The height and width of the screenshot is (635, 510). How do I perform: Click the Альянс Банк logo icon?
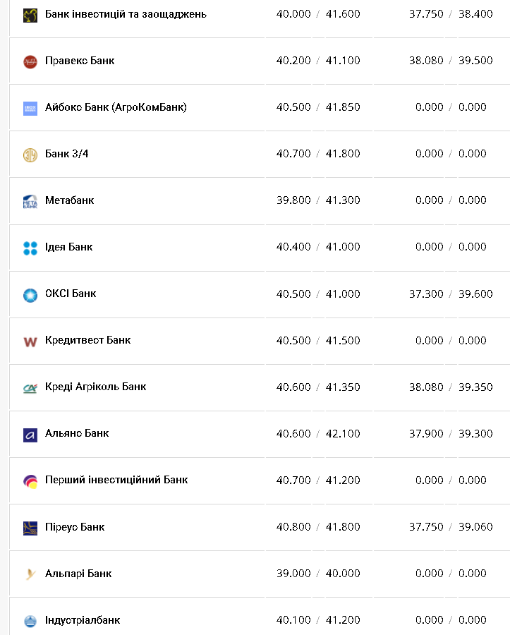point(30,434)
